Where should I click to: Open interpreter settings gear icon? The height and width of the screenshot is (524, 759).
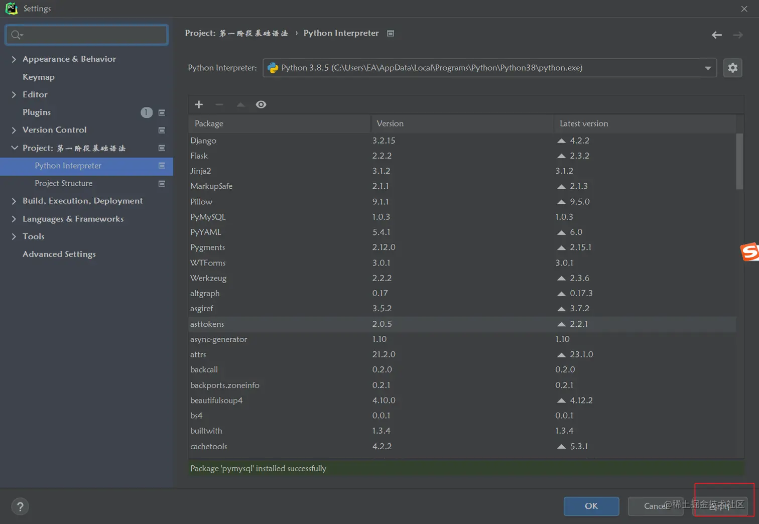(x=732, y=68)
